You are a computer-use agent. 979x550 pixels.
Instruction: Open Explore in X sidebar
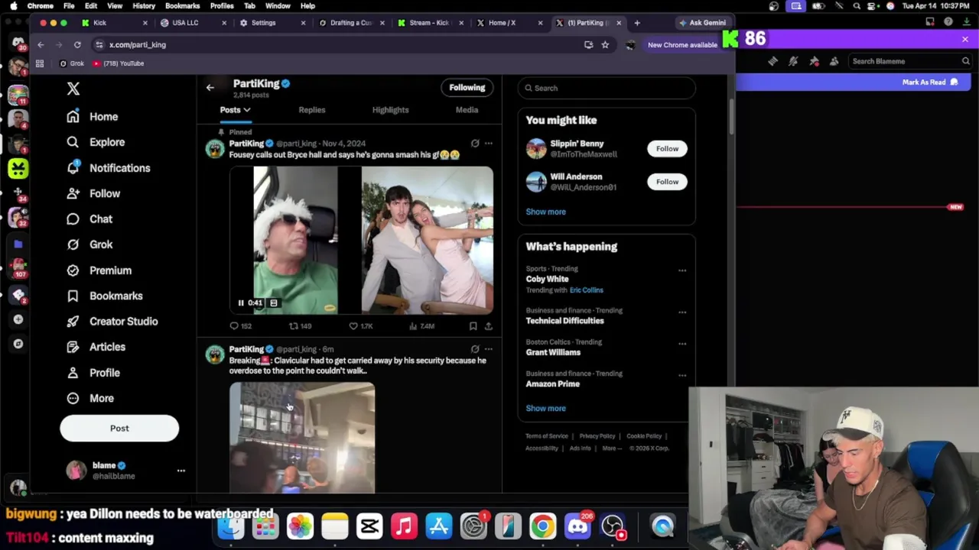coord(96,142)
